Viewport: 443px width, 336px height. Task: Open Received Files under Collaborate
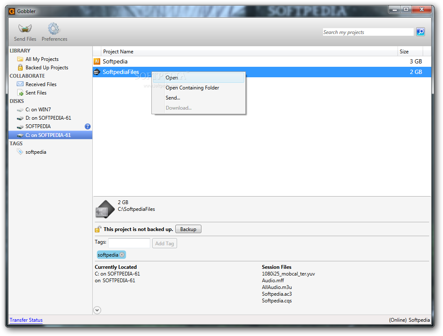pos(41,84)
